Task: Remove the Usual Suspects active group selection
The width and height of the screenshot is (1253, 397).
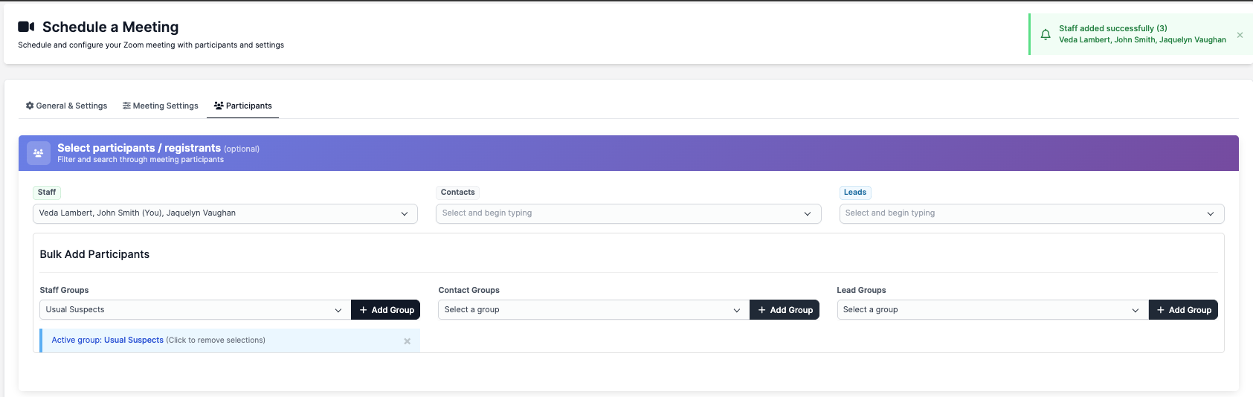Action: click(x=407, y=341)
